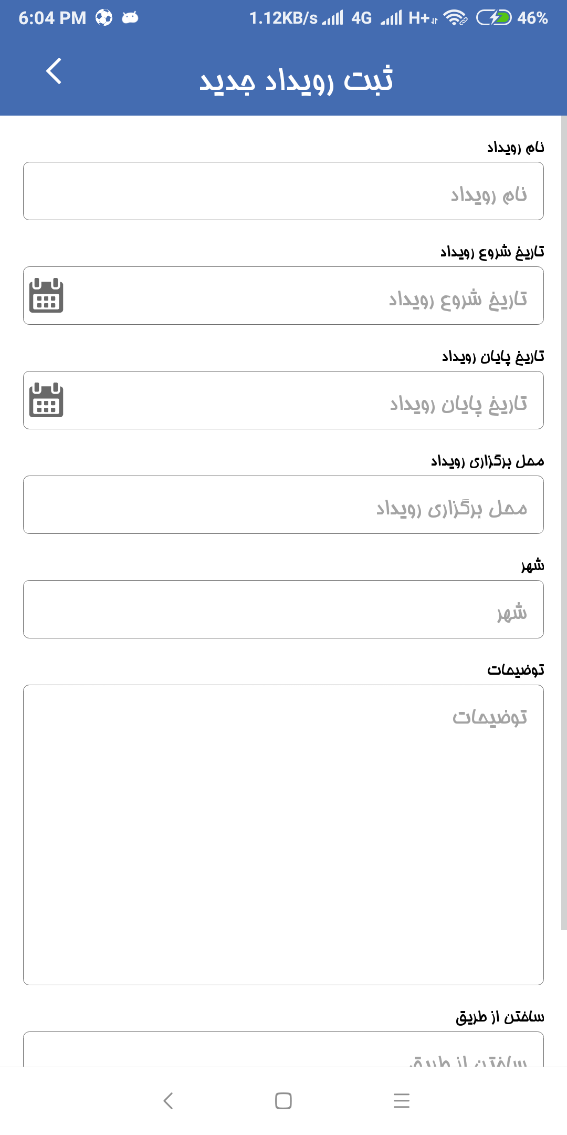Select the event end date (تاریخ پایان رویداد) field
Screen dimensions: 567x1135
[x=283, y=400]
